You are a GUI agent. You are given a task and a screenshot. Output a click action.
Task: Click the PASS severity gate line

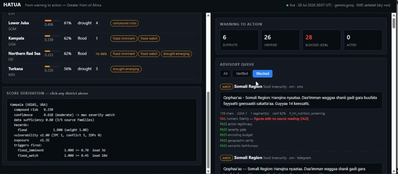(x=233, y=130)
